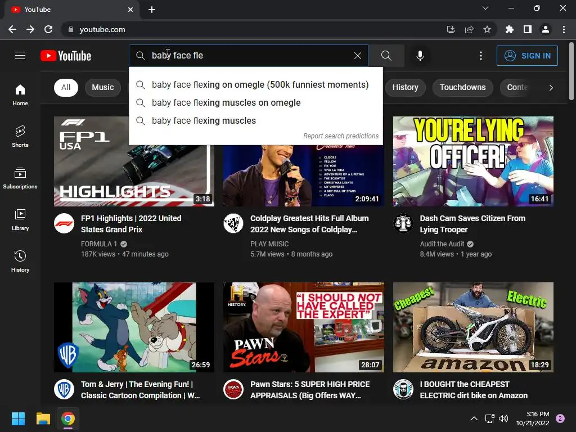This screenshot has height=432, width=576.
Task: Click the page vertical scrollbar
Action: 571,71
